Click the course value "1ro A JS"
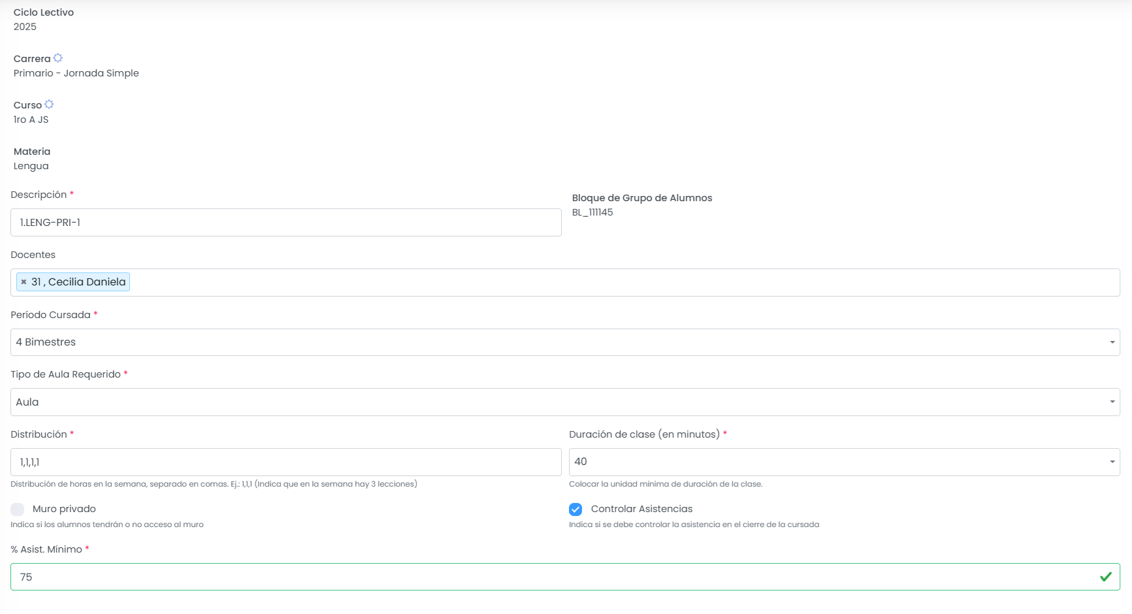The width and height of the screenshot is (1132, 614). coord(31,120)
